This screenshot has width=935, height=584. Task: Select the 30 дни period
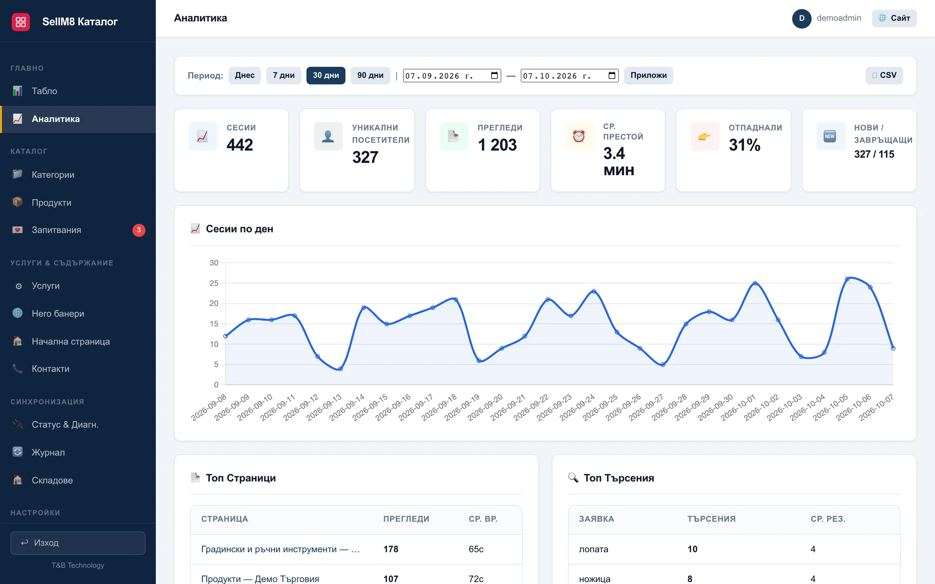point(326,76)
